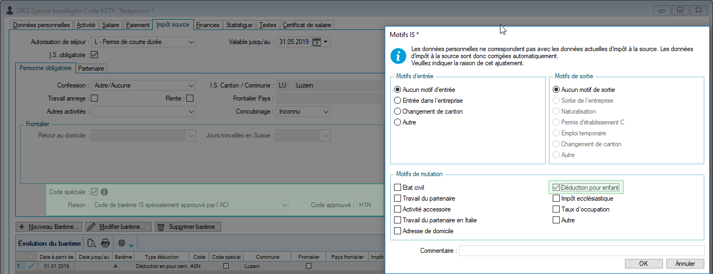This screenshot has height=274, width=713.
Task: Select Autre under Motifs d'entrée
Action: pyautogui.click(x=398, y=122)
